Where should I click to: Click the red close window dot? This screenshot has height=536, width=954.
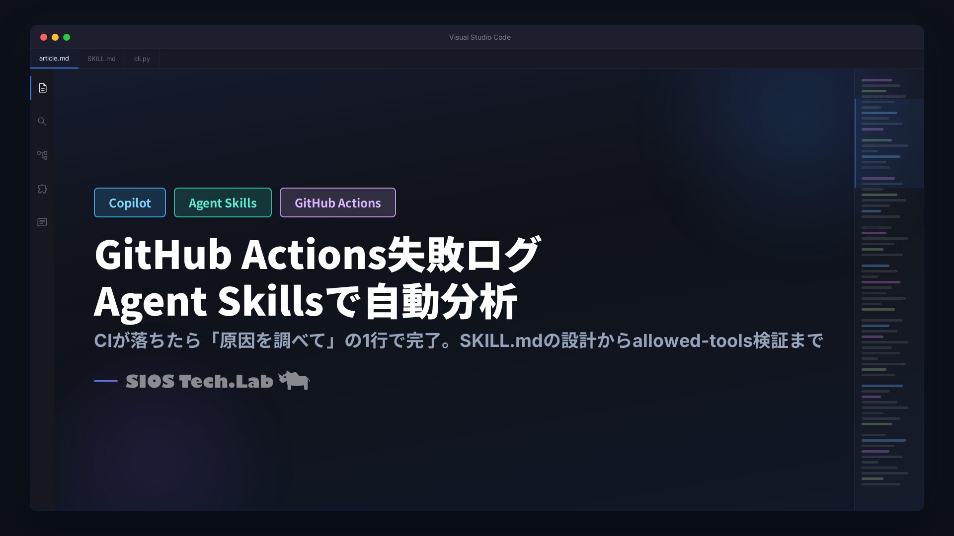point(44,37)
